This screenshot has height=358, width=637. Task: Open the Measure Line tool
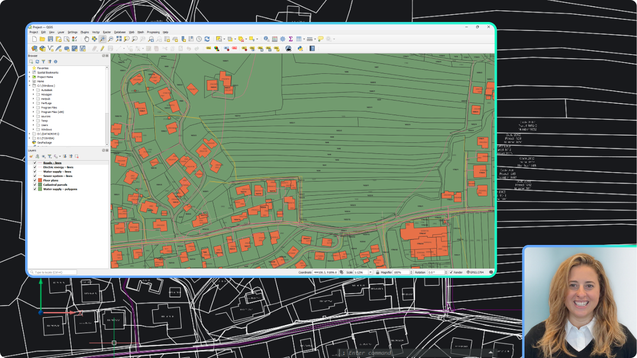310,39
